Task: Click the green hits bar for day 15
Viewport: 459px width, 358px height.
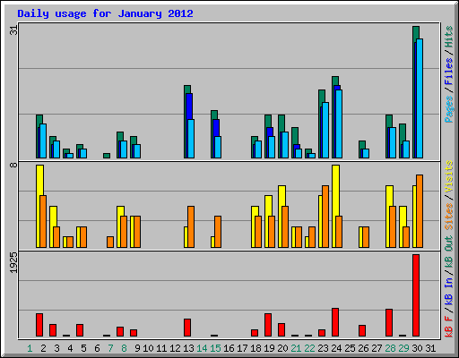Action: 214,115
